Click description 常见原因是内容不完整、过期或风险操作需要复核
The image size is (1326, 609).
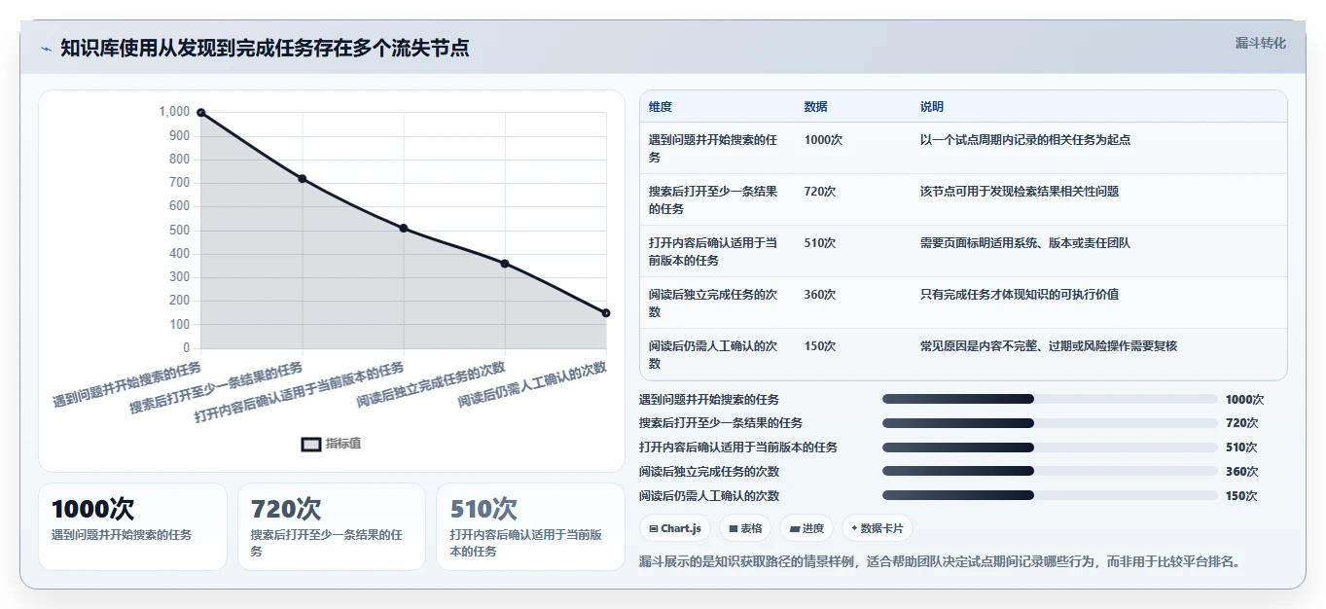pyautogui.click(x=1049, y=346)
